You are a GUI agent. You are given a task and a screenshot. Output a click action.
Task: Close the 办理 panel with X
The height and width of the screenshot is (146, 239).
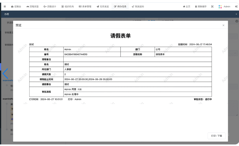236,14
